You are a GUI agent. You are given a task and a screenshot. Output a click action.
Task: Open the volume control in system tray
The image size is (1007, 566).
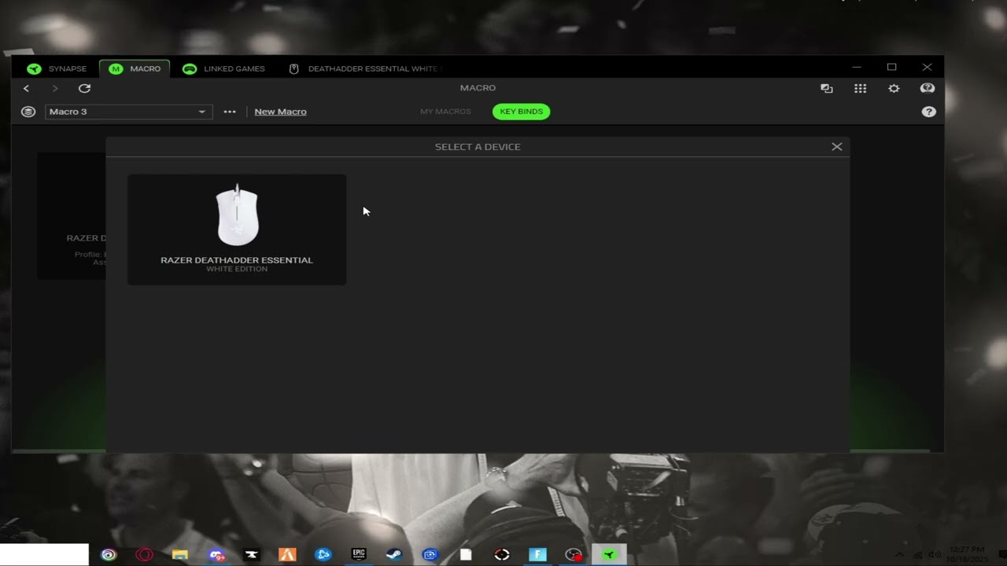[935, 554]
